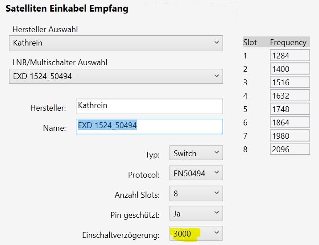Select the Slot 2 frequency field

(290, 69)
